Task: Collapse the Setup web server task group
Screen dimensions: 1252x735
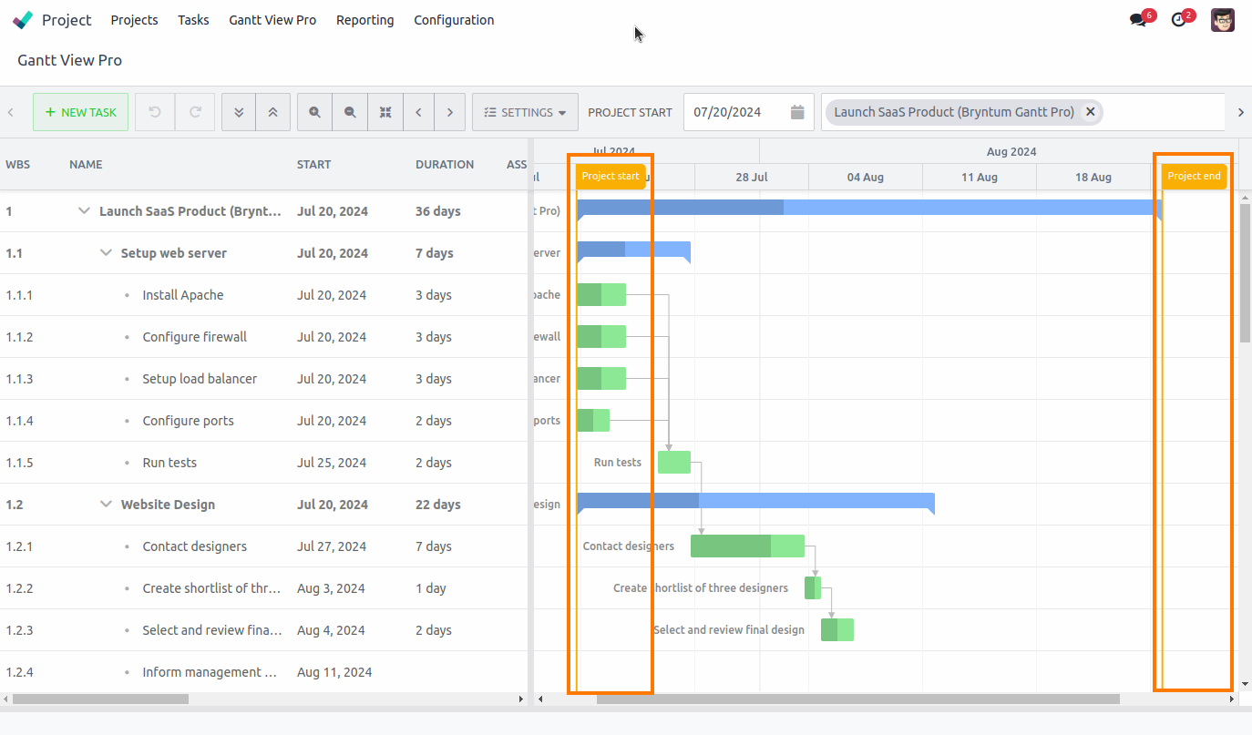Action: (106, 252)
